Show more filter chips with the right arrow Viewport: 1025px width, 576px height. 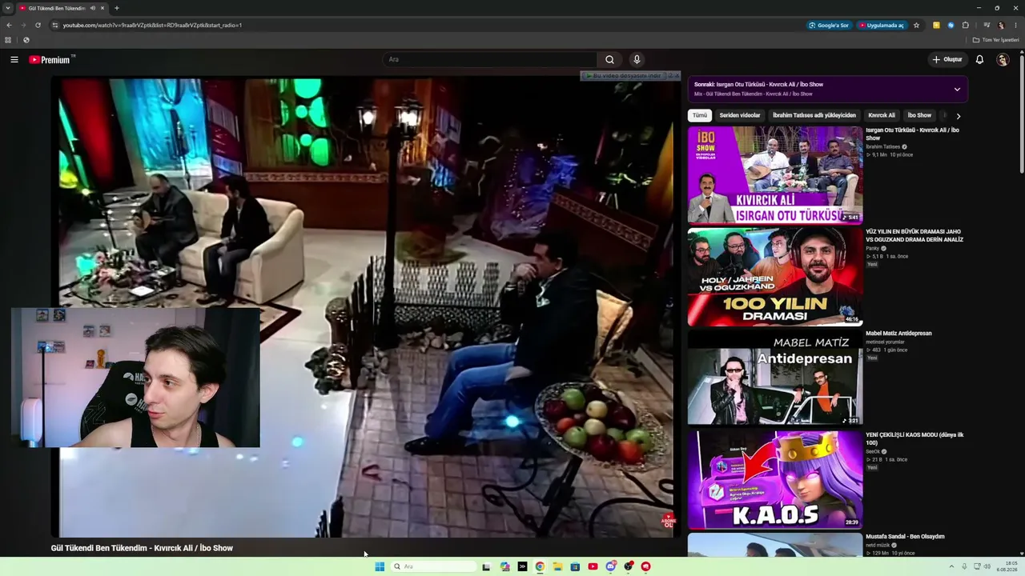coord(958,116)
